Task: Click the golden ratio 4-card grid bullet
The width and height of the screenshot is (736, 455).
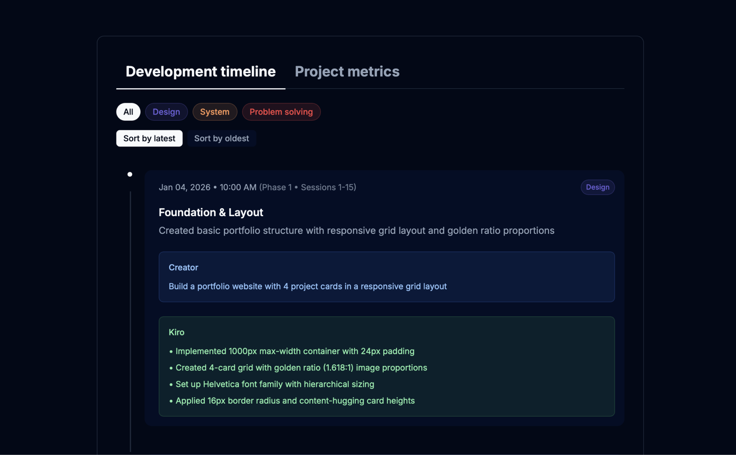Action: click(x=301, y=368)
